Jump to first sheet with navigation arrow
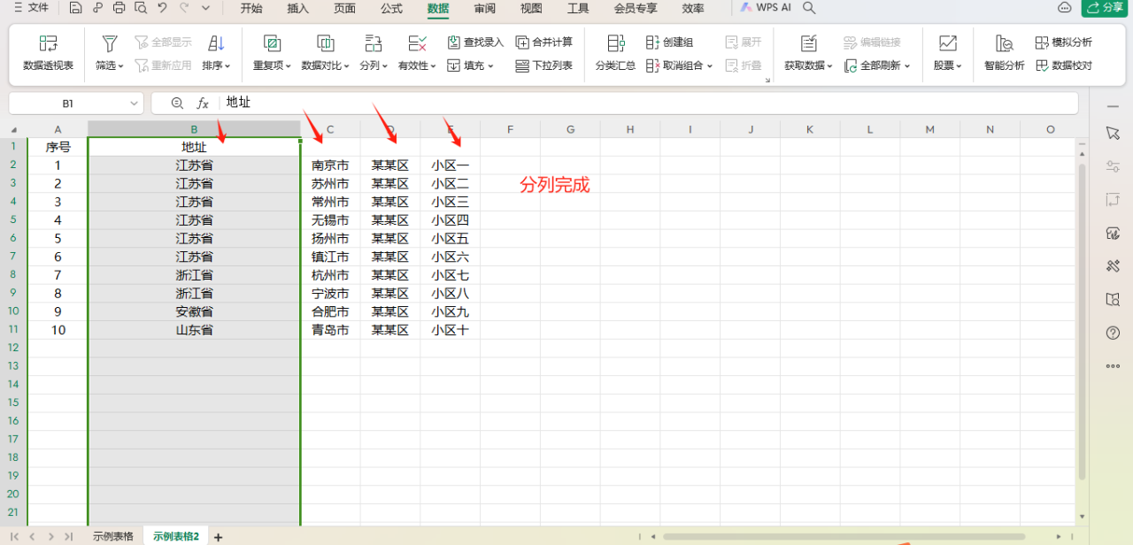 coord(14,537)
